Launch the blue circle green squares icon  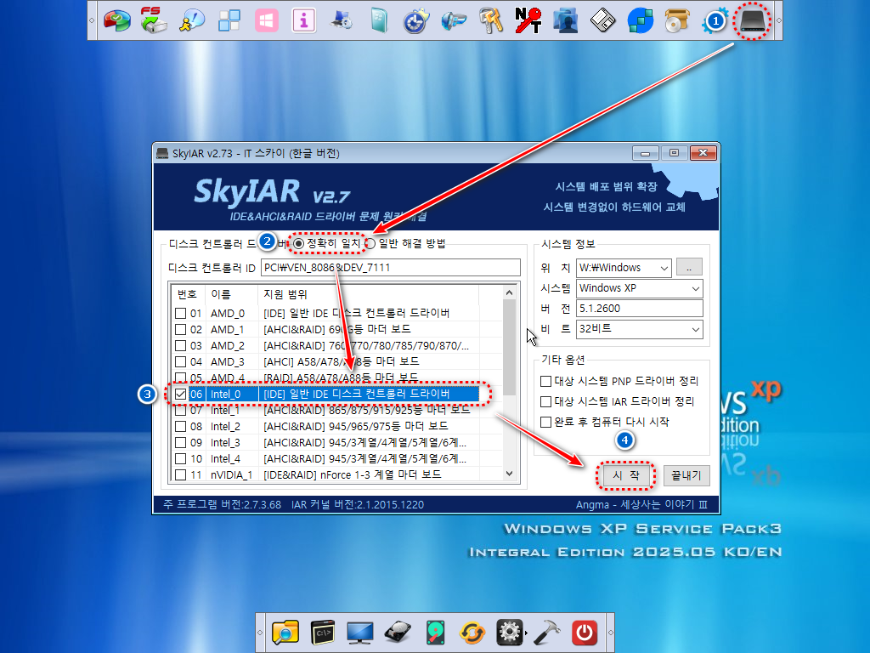pyautogui.click(x=640, y=21)
